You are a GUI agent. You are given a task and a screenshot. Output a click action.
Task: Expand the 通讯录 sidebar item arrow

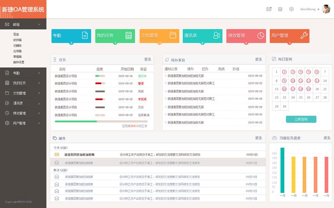pyautogui.click(x=39, y=104)
